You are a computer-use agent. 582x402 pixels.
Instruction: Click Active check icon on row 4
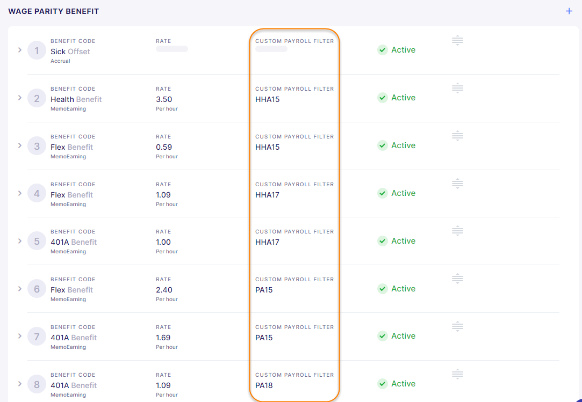[x=382, y=193]
